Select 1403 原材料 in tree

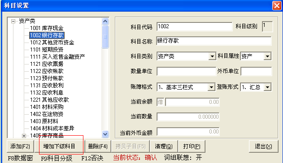click(44, 121)
